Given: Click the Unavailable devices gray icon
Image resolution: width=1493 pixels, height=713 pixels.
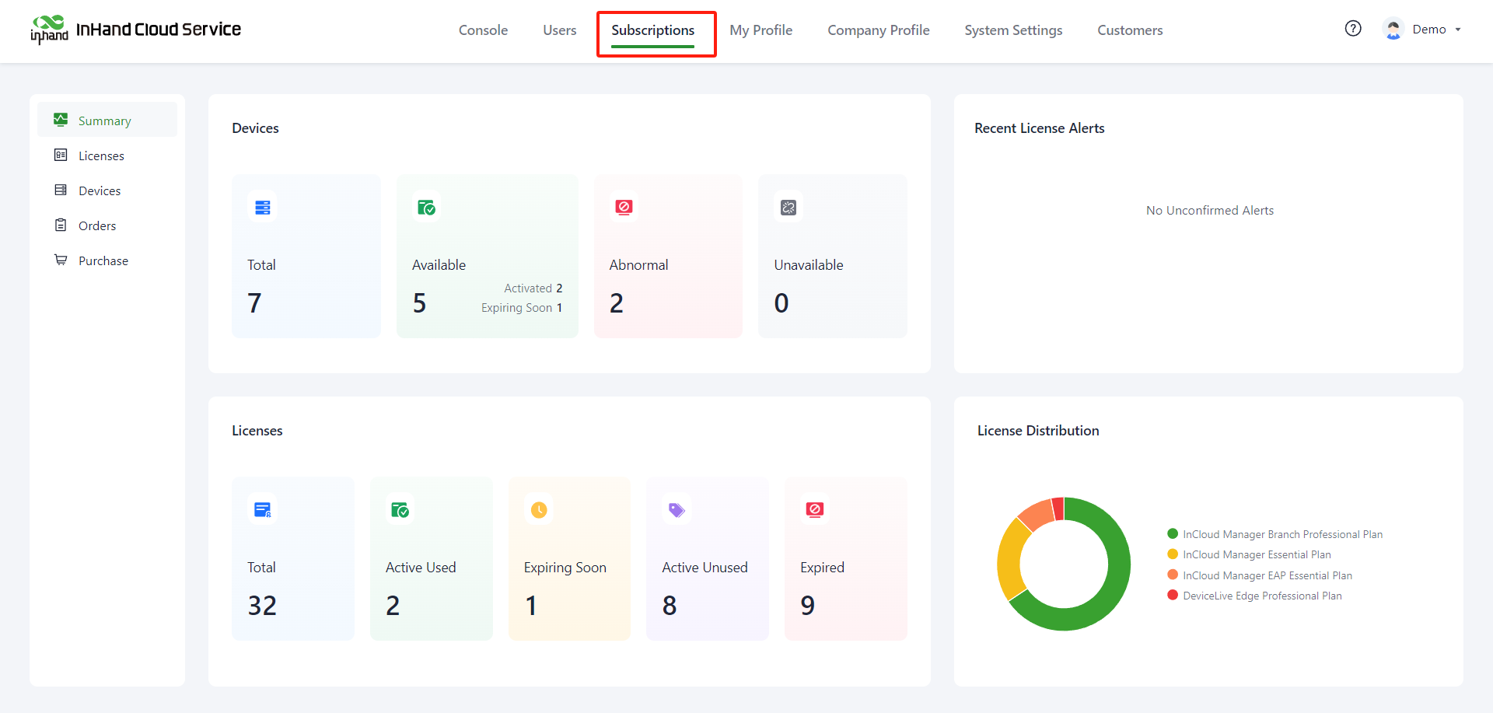Looking at the screenshot, I should click(x=788, y=208).
